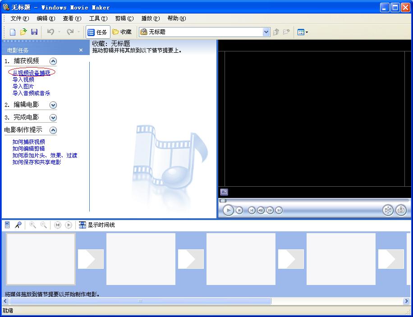Screen dimensions: 413x317
Task: Switch to timeline with 显示时间线 button
Action: [97, 224]
